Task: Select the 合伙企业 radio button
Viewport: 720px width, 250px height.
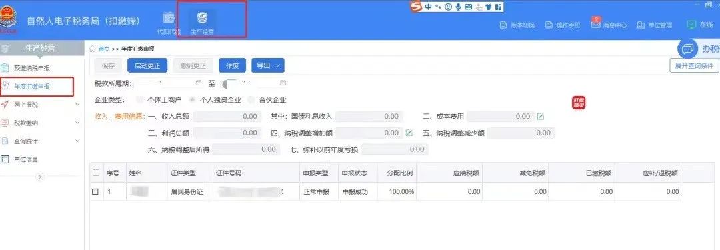Action: tap(251, 100)
